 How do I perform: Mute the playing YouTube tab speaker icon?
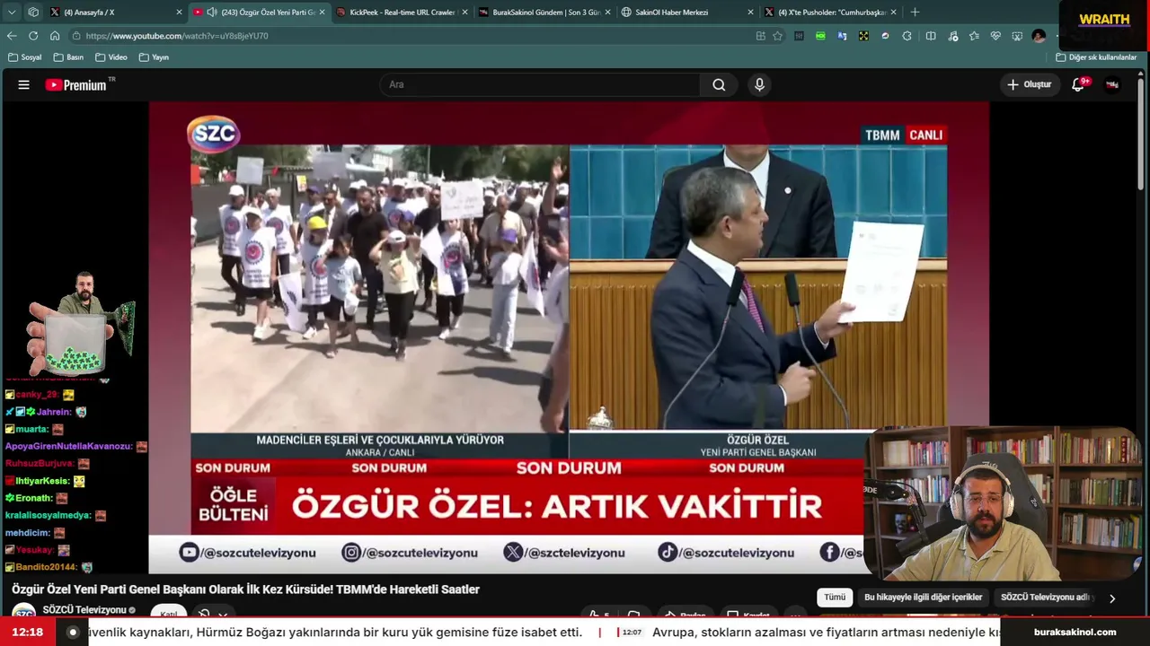(x=212, y=13)
